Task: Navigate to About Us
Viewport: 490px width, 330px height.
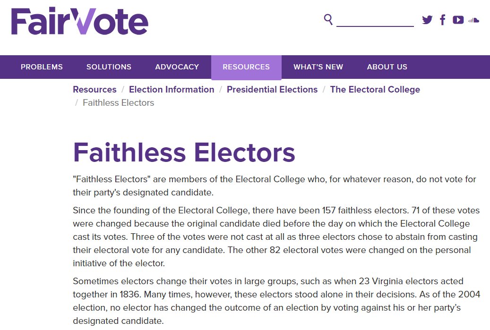Action: [387, 67]
